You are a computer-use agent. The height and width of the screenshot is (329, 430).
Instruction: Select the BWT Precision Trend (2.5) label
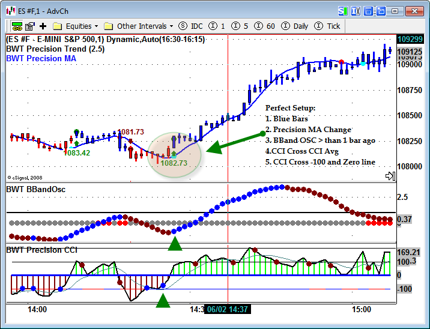55,49
